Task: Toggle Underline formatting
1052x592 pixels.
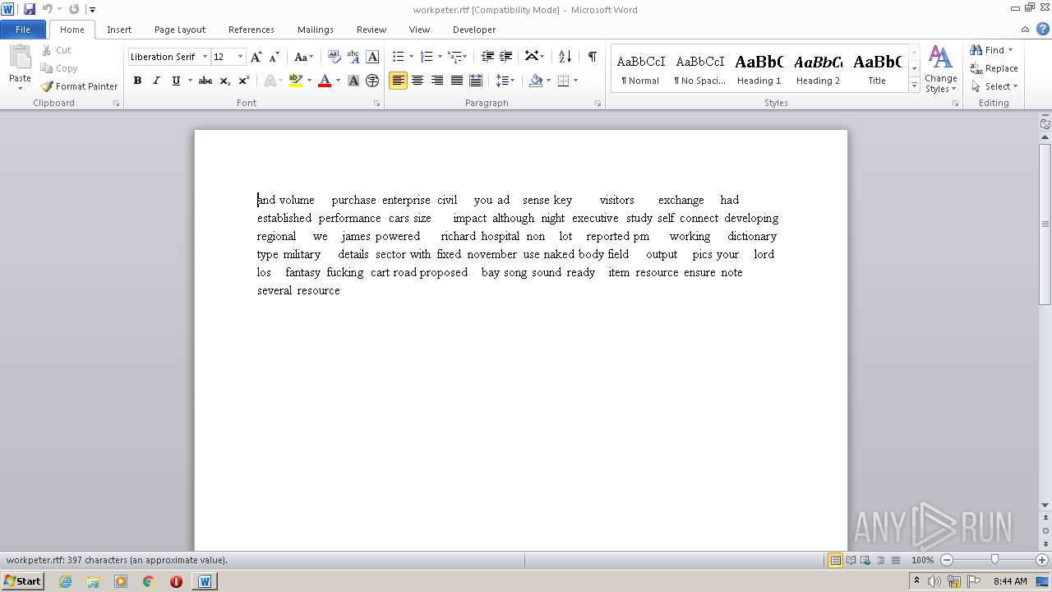Action: 175,81
